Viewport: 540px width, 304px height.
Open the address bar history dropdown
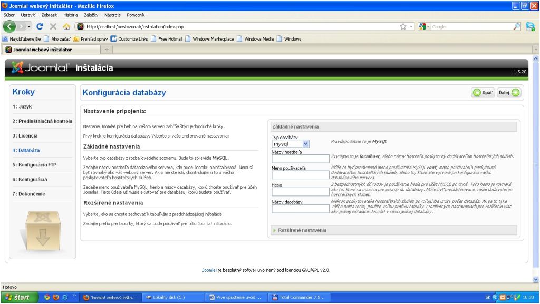pos(411,26)
